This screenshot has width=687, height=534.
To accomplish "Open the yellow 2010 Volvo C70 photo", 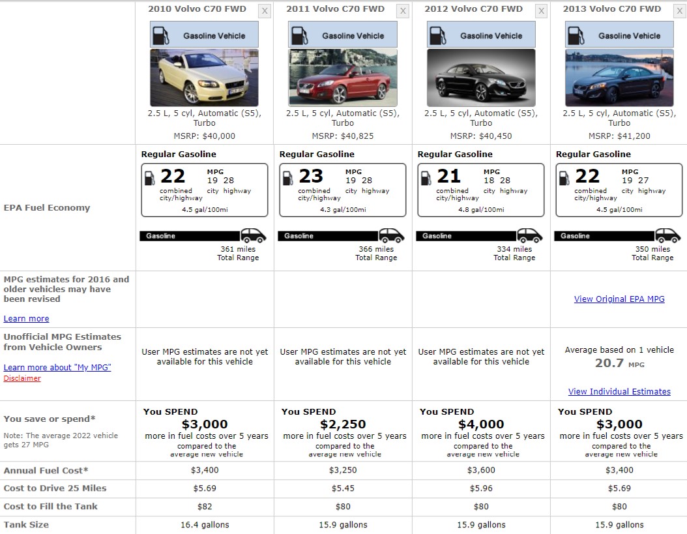I will [204, 78].
